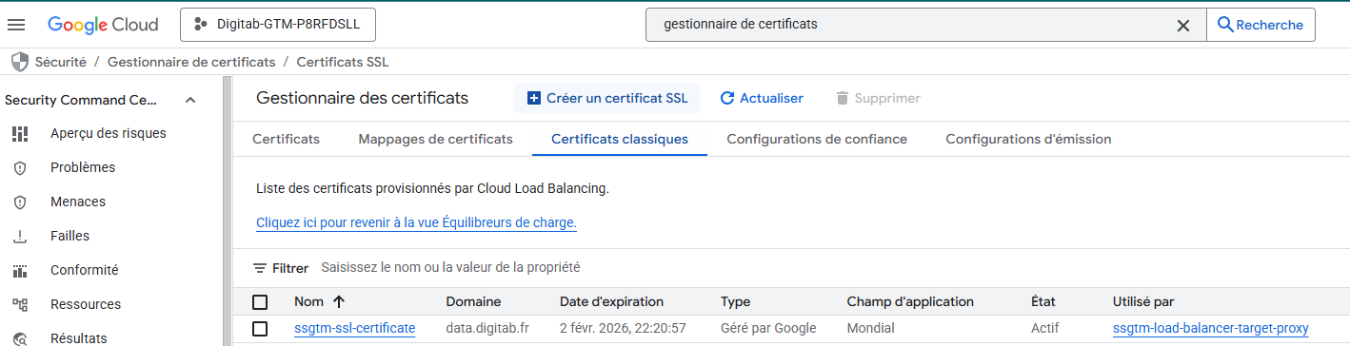The width and height of the screenshot is (1350, 346).
Task: Check the ssgtm-ssl-certificate row checkbox
Action: pos(260,329)
